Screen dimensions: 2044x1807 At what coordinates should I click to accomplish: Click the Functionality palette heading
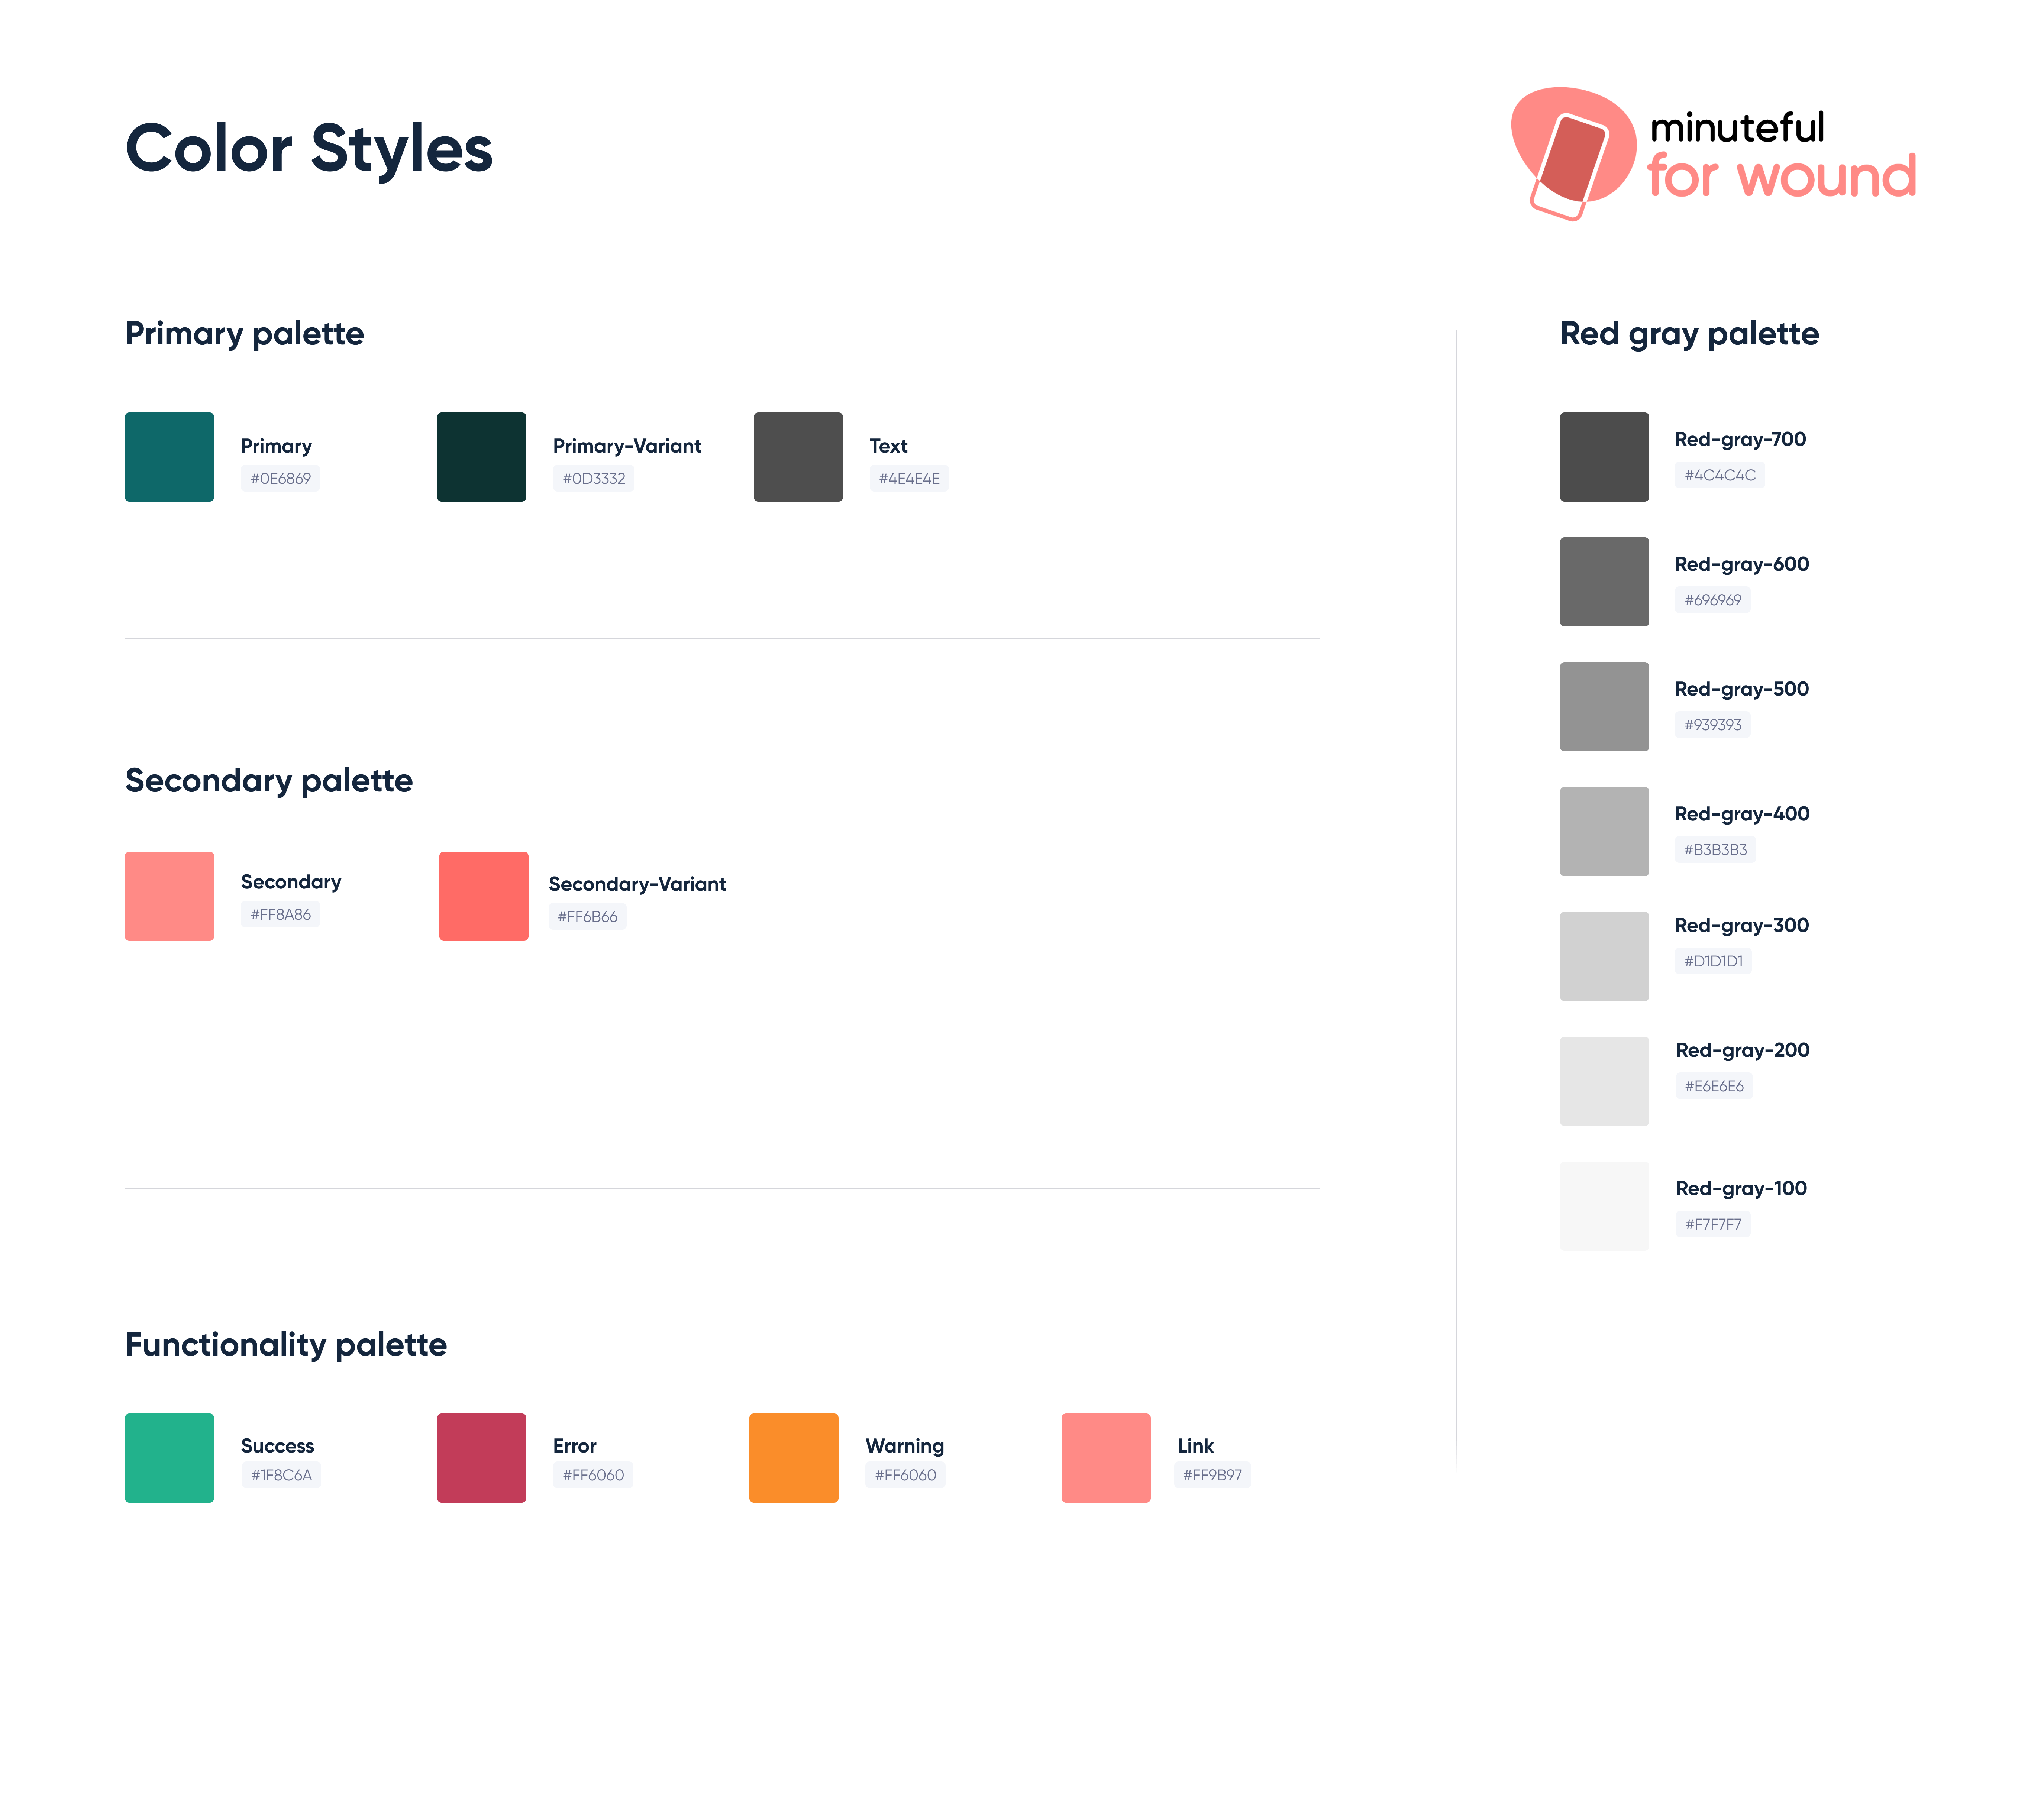(x=286, y=1344)
